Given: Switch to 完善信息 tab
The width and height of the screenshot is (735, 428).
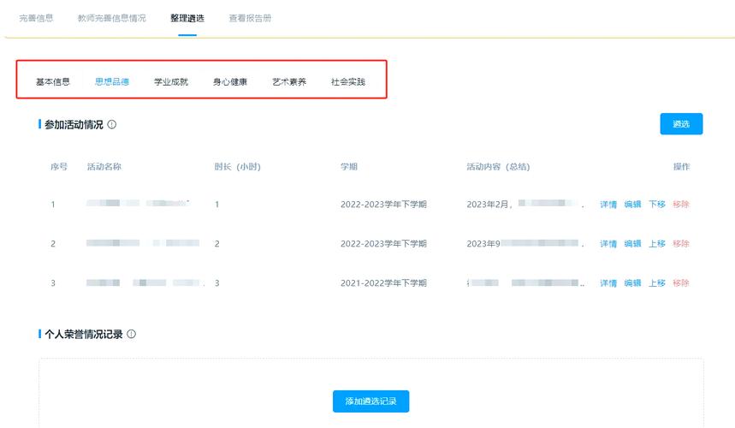Looking at the screenshot, I should click(36, 18).
